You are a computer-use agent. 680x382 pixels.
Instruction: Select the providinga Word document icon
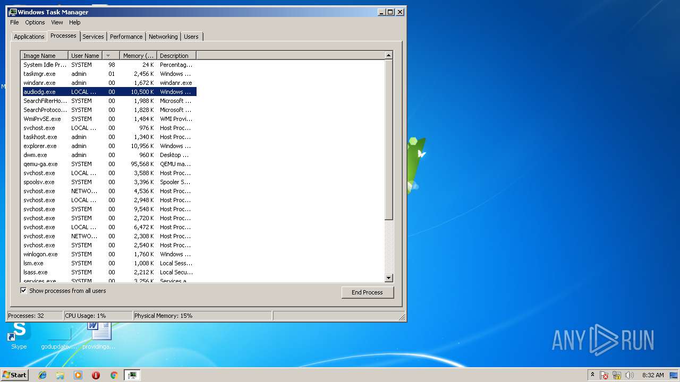point(99,335)
